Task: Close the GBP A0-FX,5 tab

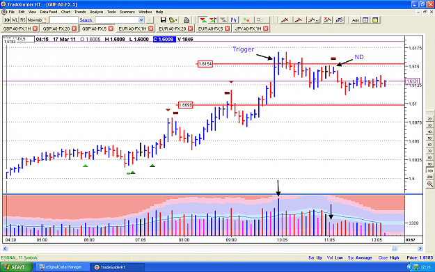Action: pyautogui.click(x=111, y=29)
